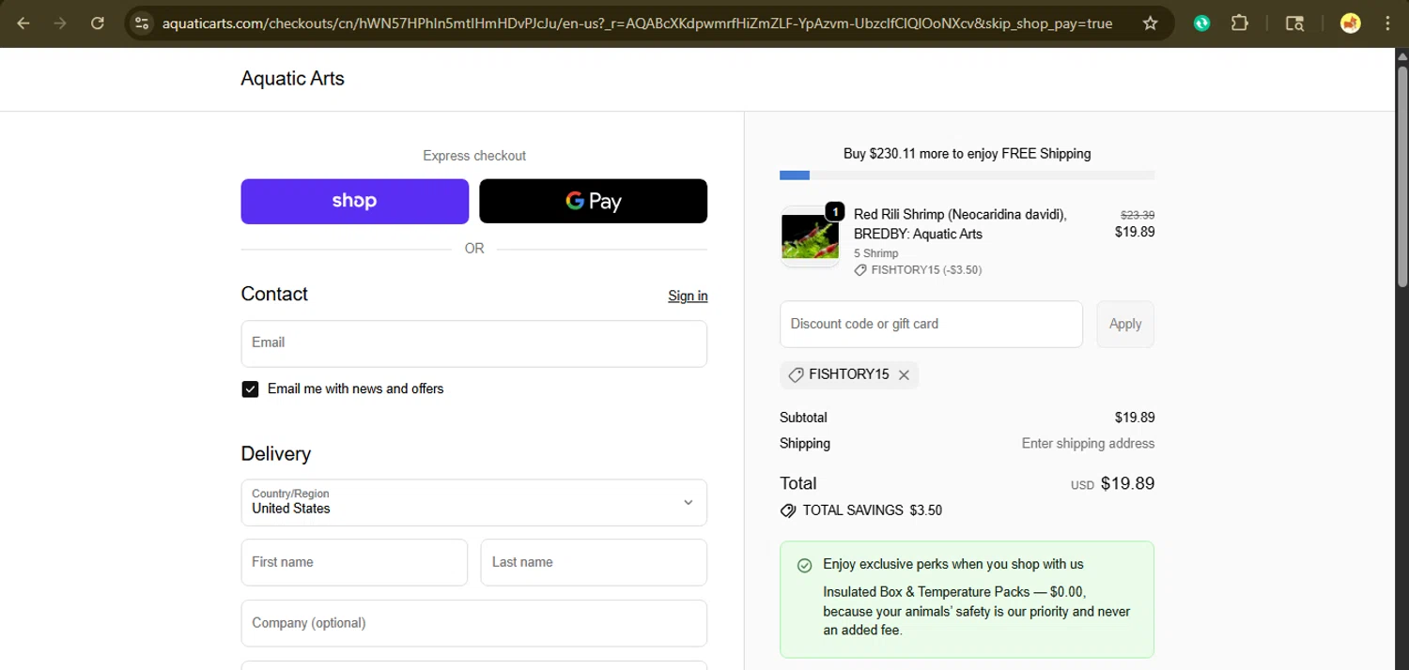Click the tab search icon in toolbar

click(x=1294, y=23)
